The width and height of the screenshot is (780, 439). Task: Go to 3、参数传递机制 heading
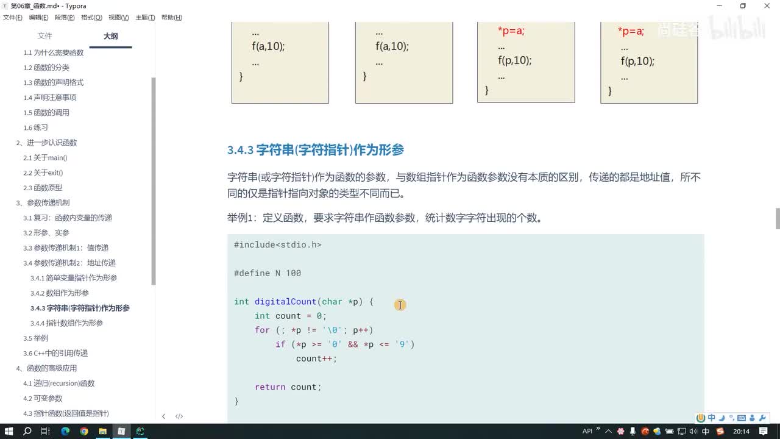point(43,203)
